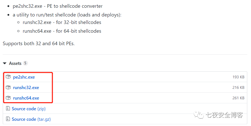Click the 193 KB size of pe2shc.exe
The image size is (251, 126).
point(238,77)
